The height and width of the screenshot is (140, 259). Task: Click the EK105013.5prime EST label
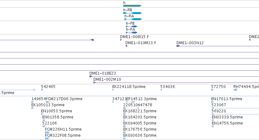(x=48, y=105)
